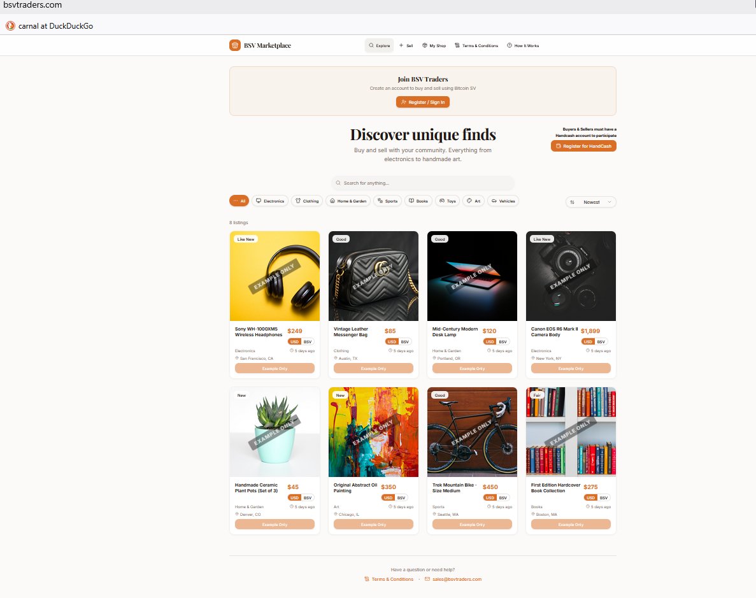The image size is (756, 598).
Task: Go to My Shop
Action: [434, 45]
